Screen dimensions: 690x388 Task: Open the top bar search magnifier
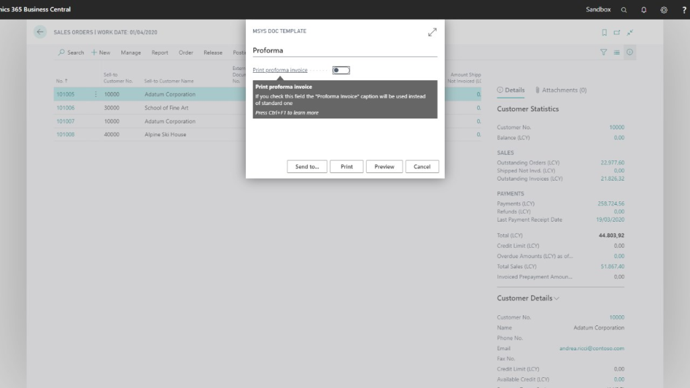pos(624,9)
